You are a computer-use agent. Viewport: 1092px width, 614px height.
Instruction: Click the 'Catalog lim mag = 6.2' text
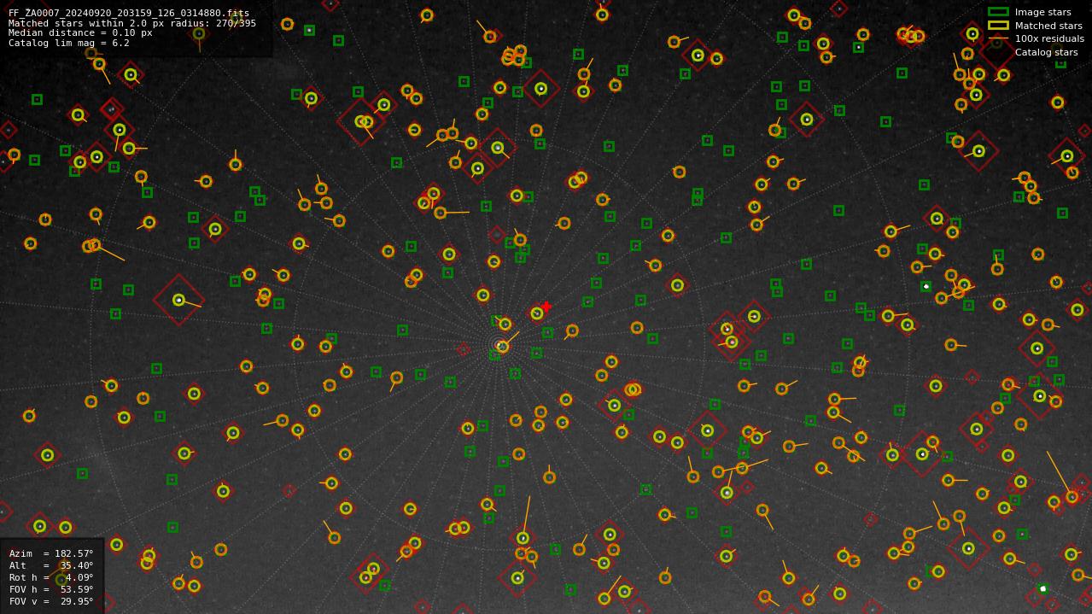point(69,44)
